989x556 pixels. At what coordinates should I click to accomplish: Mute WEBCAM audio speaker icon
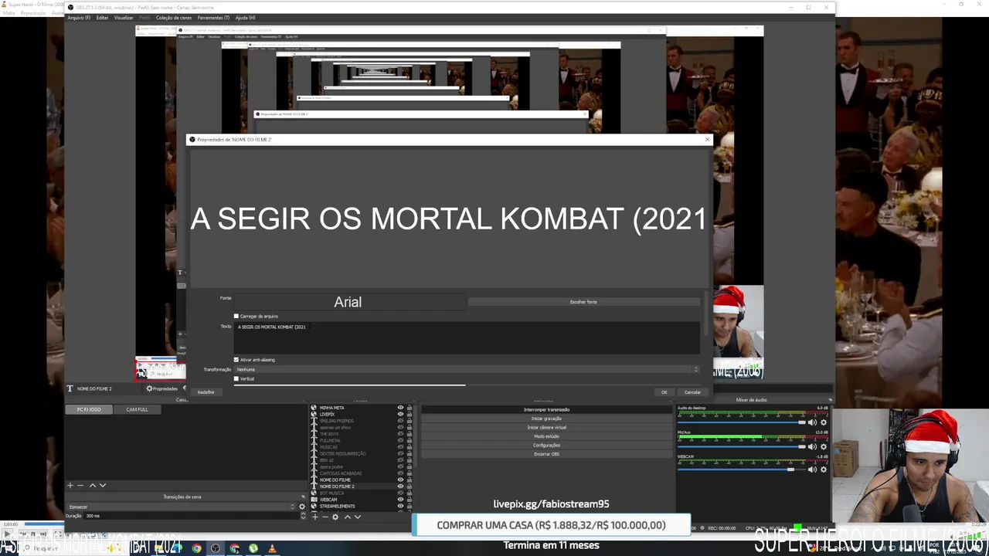[812, 470]
